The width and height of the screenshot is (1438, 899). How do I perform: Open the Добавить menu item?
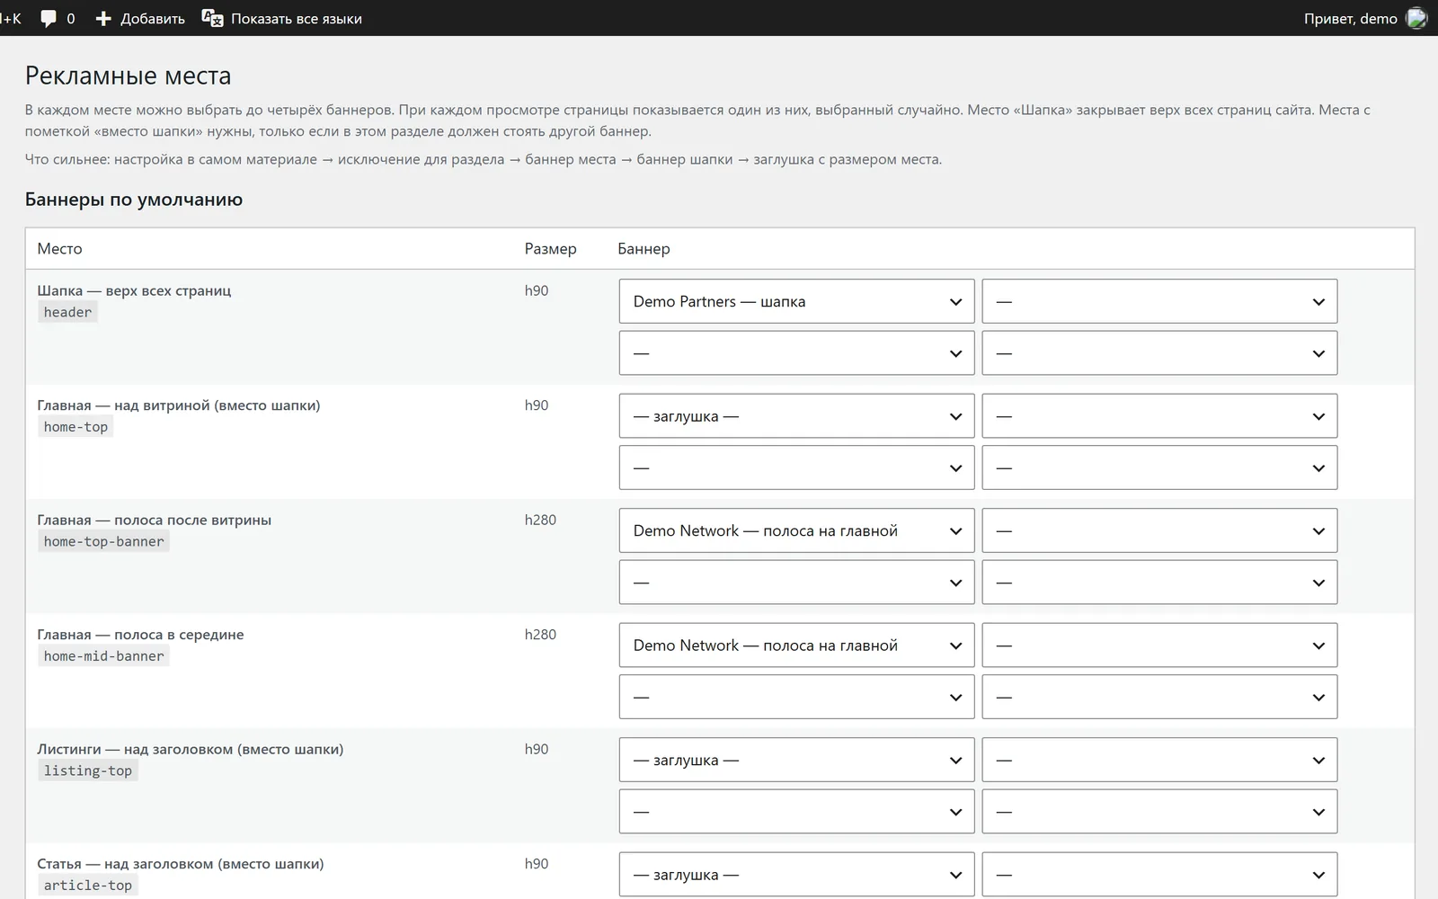[x=140, y=19]
